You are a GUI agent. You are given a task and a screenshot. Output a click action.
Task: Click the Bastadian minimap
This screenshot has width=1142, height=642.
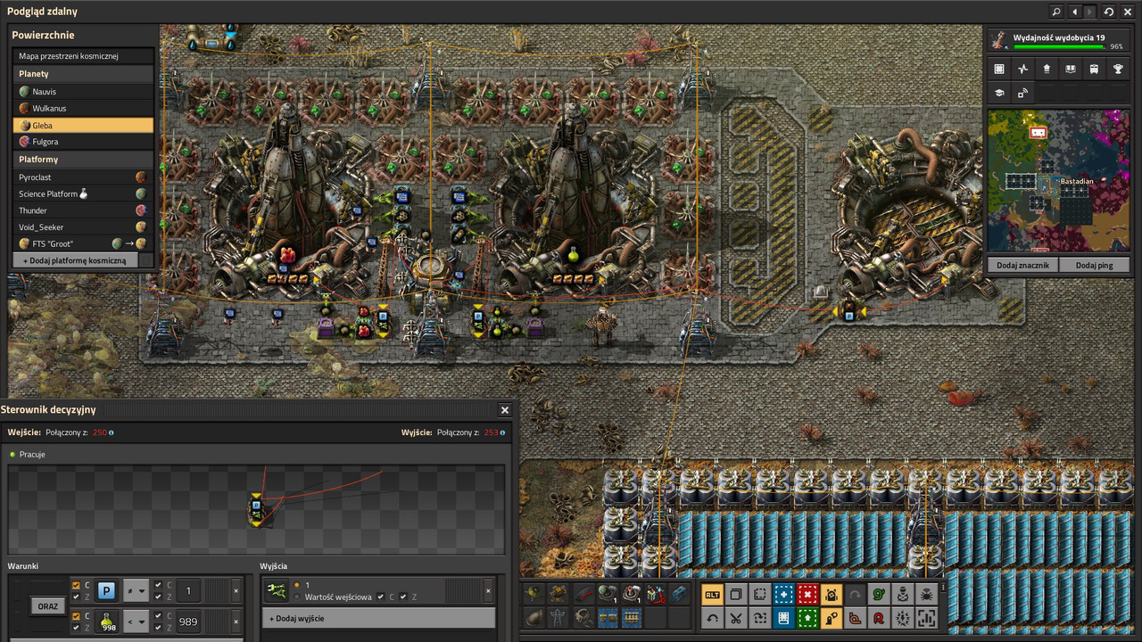click(1058, 181)
